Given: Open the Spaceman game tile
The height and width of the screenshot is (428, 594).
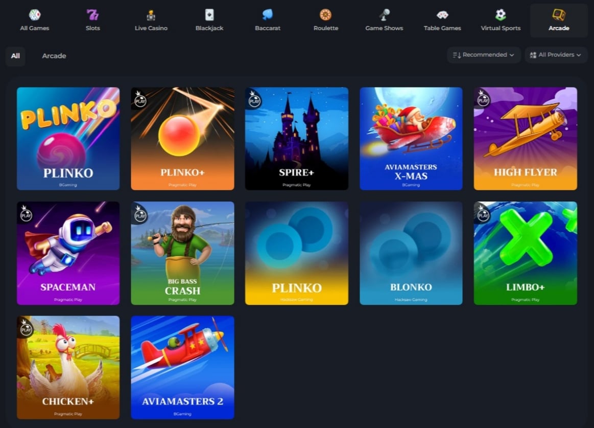Looking at the screenshot, I should point(68,253).
